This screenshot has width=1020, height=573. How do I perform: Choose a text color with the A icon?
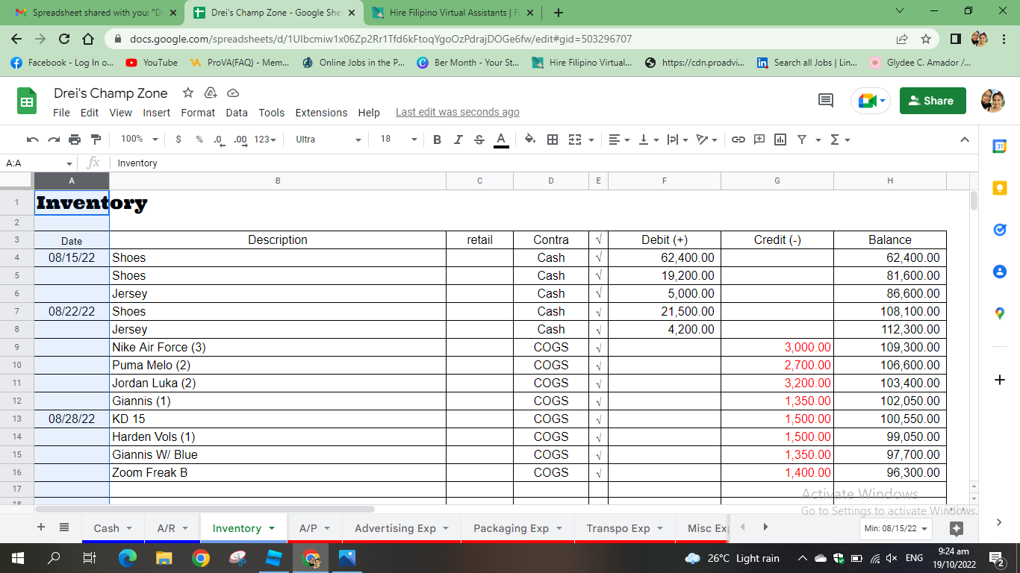pyautogui.click(x=501, y=140)
